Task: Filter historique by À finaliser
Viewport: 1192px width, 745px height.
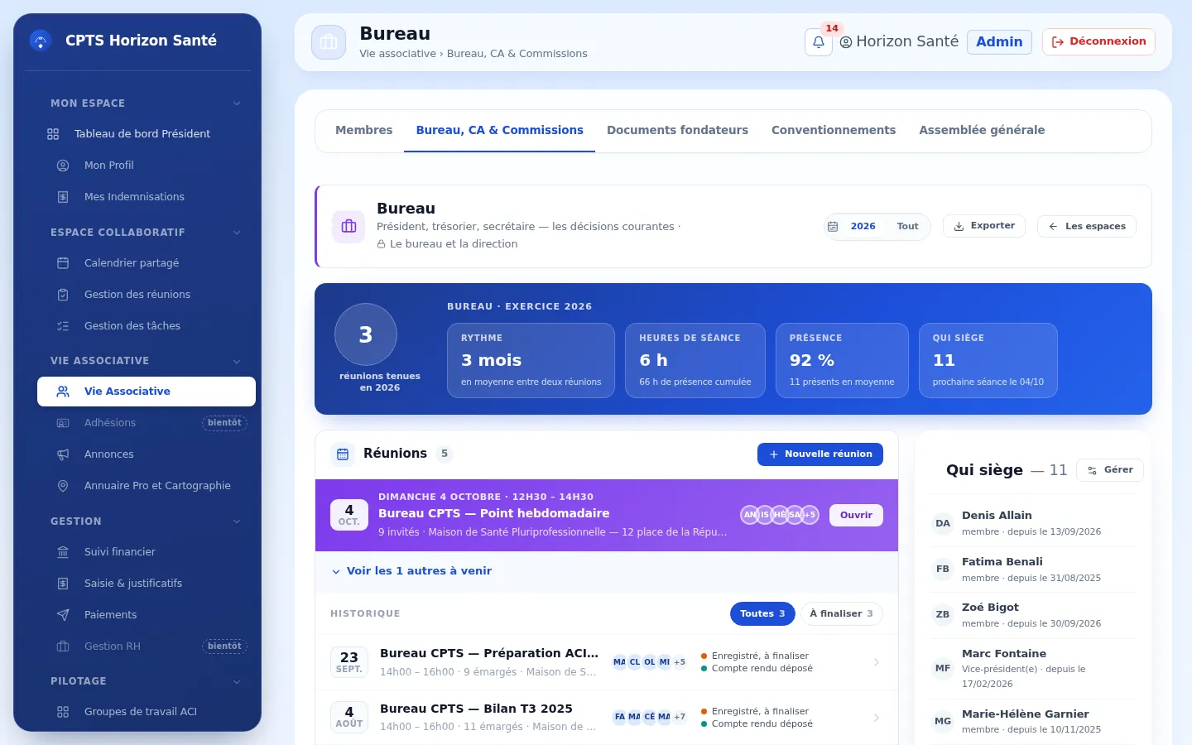Action: pos(841,613)
